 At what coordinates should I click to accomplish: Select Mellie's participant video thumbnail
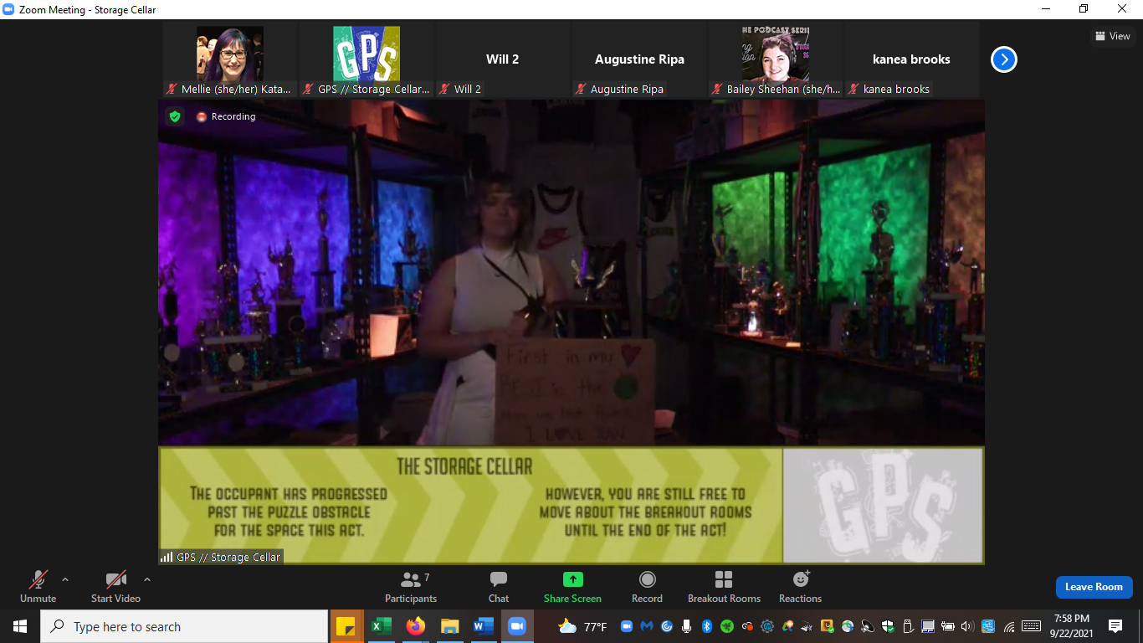229,54
